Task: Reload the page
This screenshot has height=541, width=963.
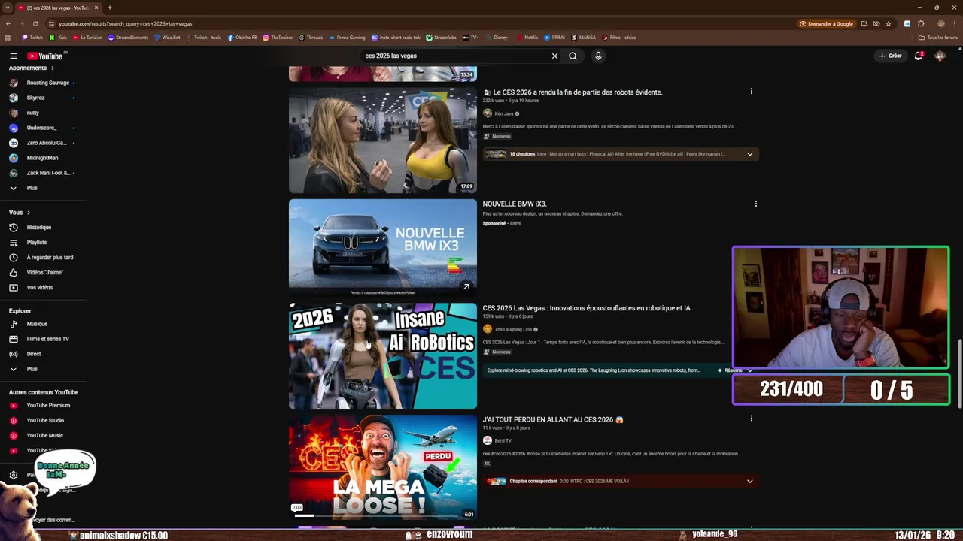Action: tap(35, 23)
